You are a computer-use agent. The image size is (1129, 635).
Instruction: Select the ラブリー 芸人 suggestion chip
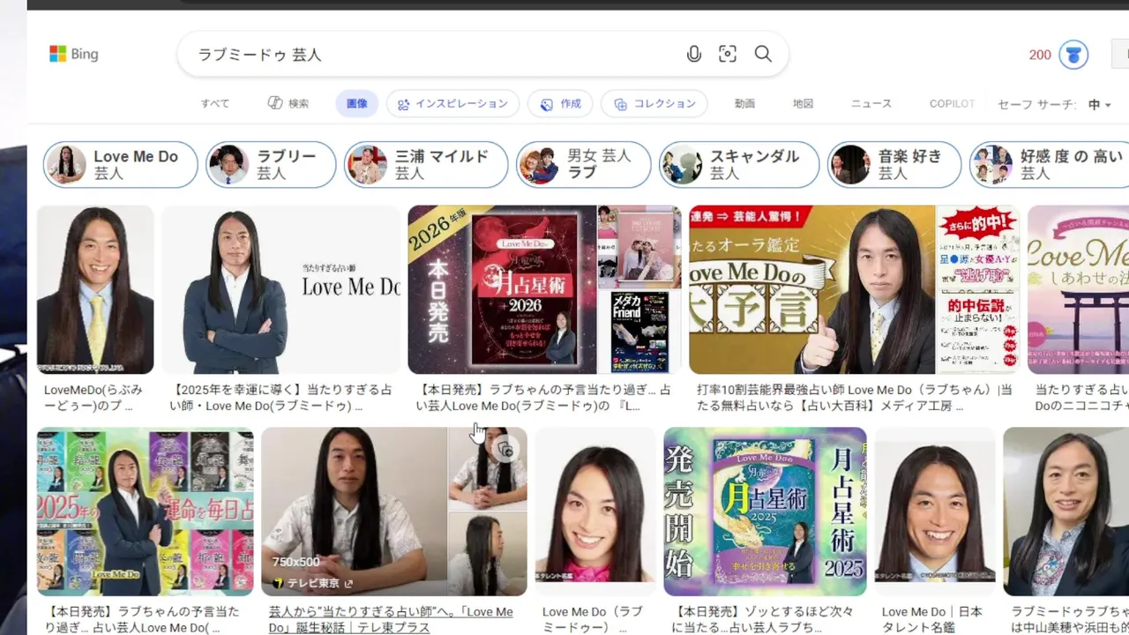click(x=271, y=165)
